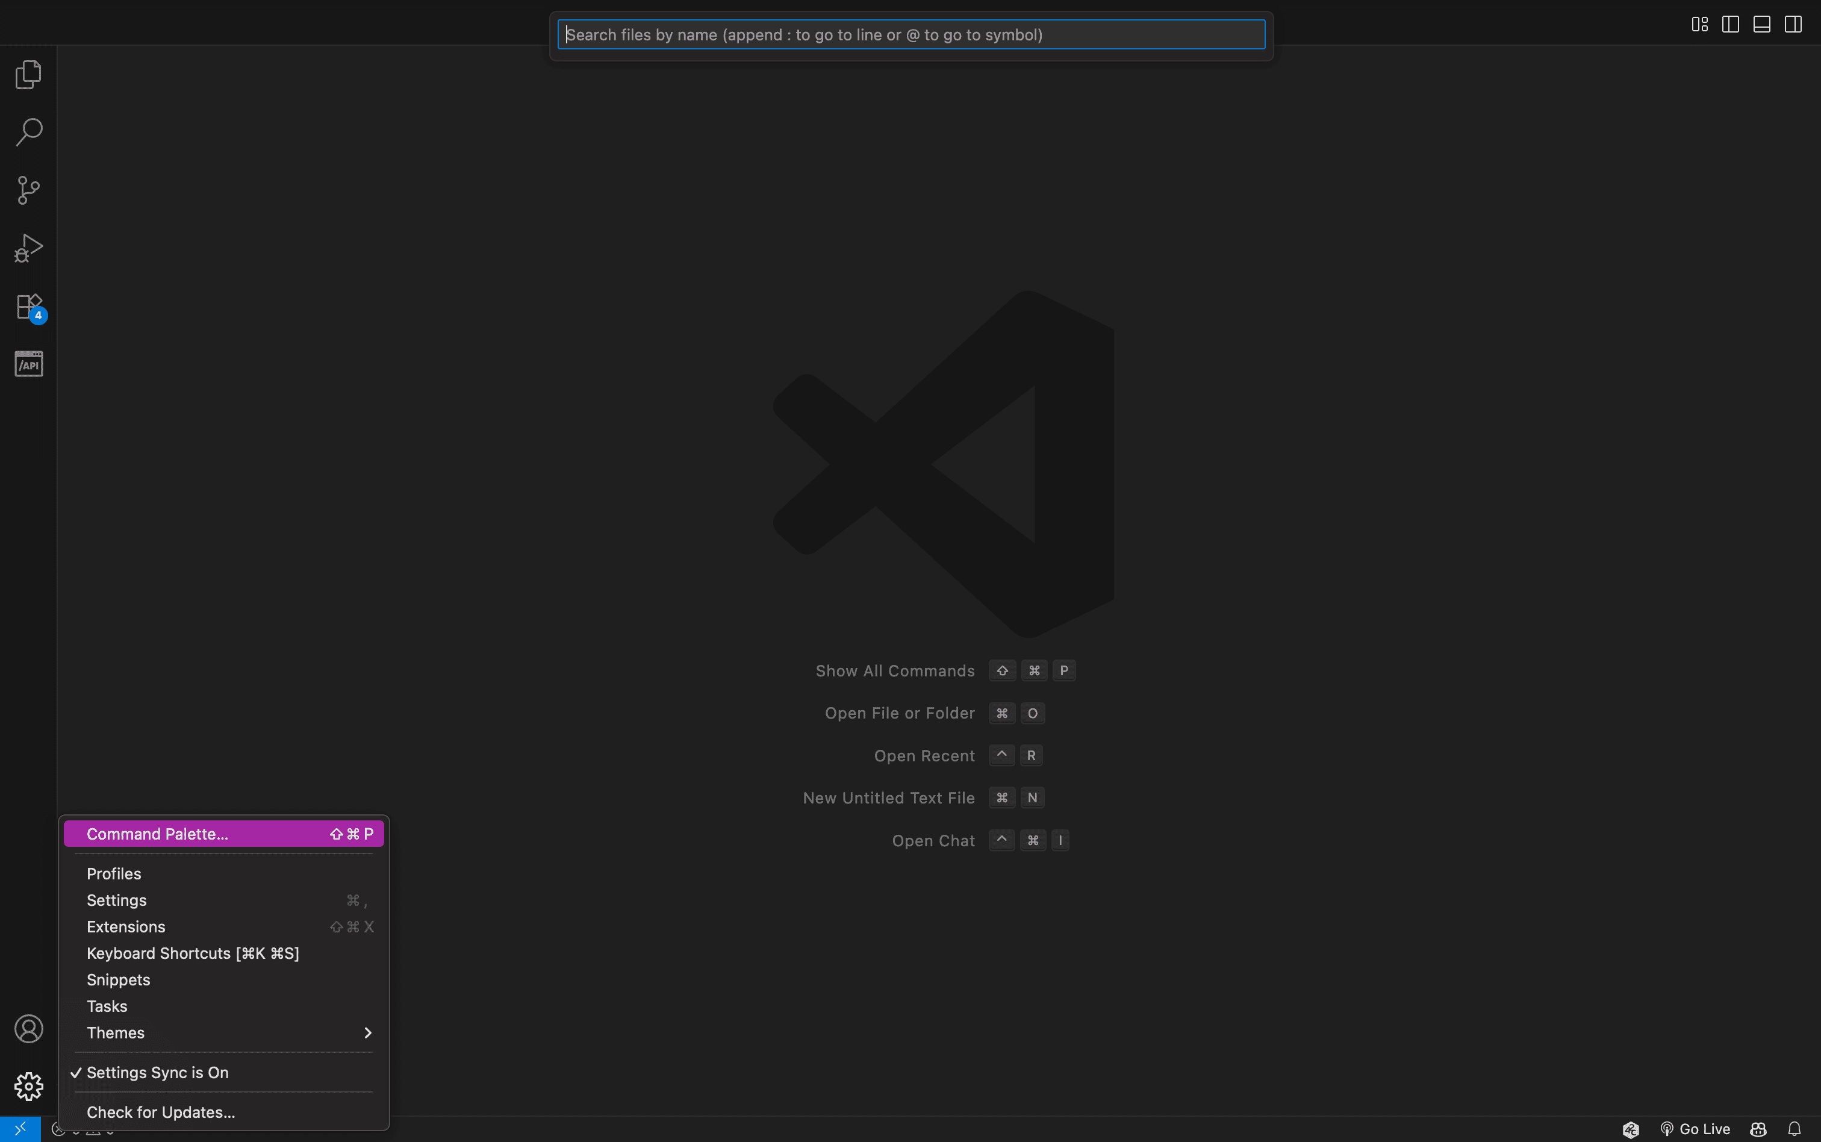Screen dimensions: 1821x1142
Task: Open the API client sidebar icon
Action: [x=29, y=364]
